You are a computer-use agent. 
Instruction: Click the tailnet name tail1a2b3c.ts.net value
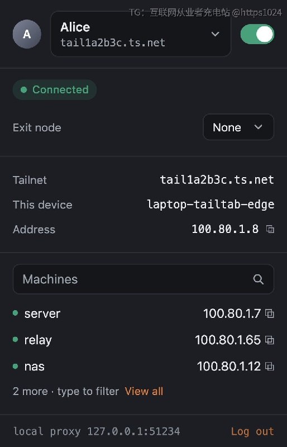[x=217, y=179]
